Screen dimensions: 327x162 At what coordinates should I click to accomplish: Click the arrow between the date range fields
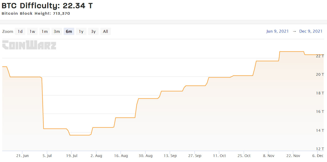[x=295, y=31]
